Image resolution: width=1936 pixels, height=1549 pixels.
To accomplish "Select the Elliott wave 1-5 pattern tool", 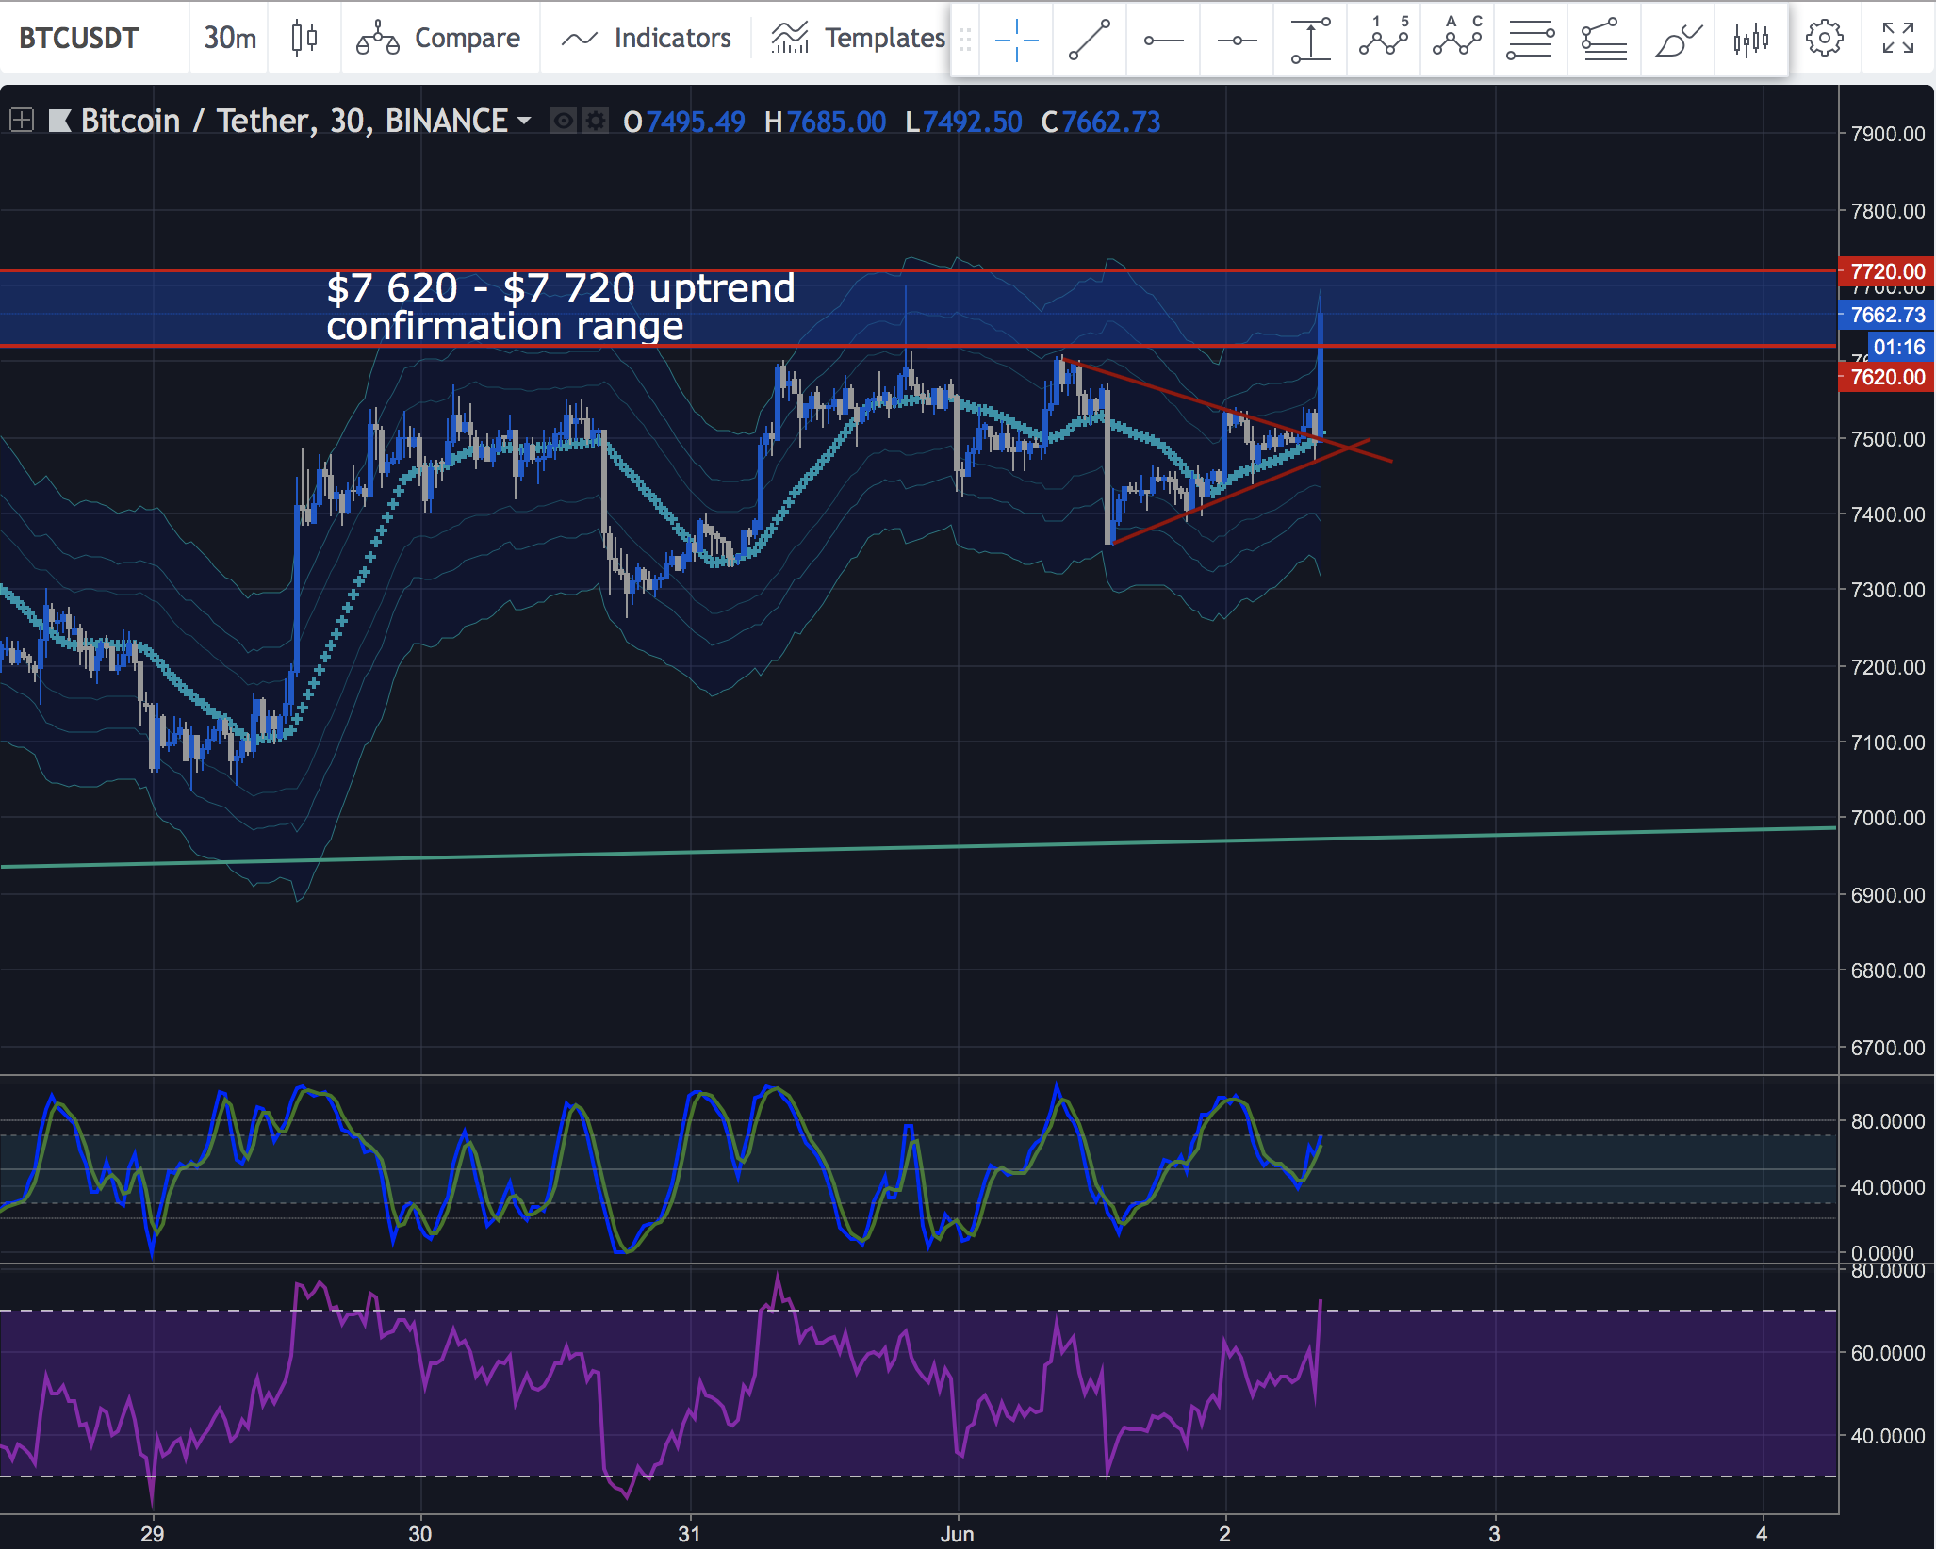I will (1384, 38).
